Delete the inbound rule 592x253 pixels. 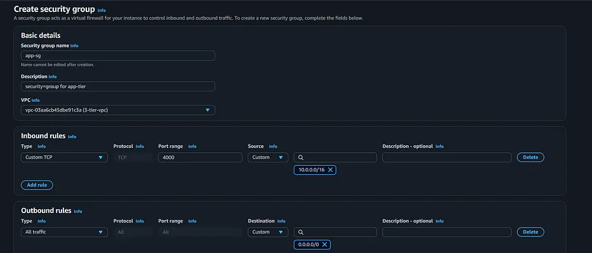[x=530, y=157]
